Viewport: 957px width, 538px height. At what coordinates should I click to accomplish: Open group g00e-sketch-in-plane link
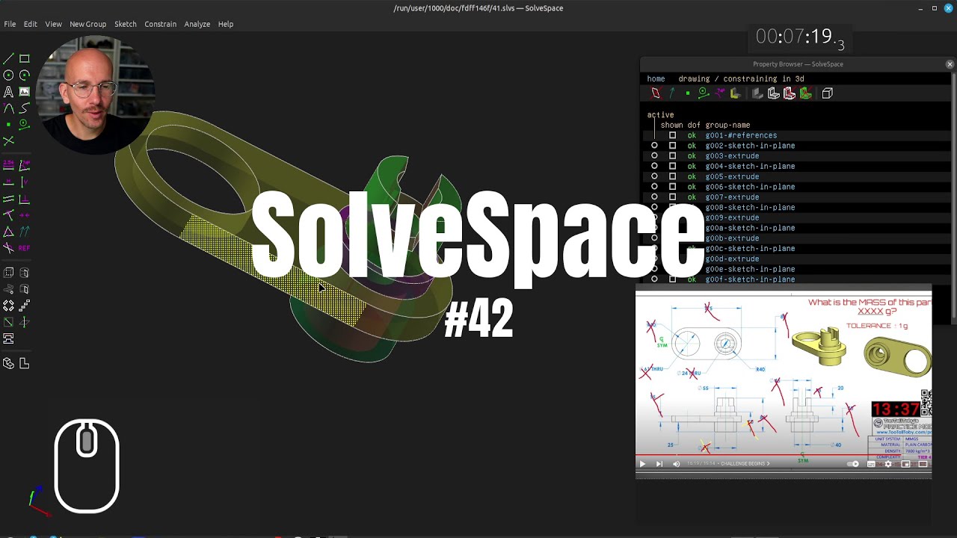coord(750,269)
